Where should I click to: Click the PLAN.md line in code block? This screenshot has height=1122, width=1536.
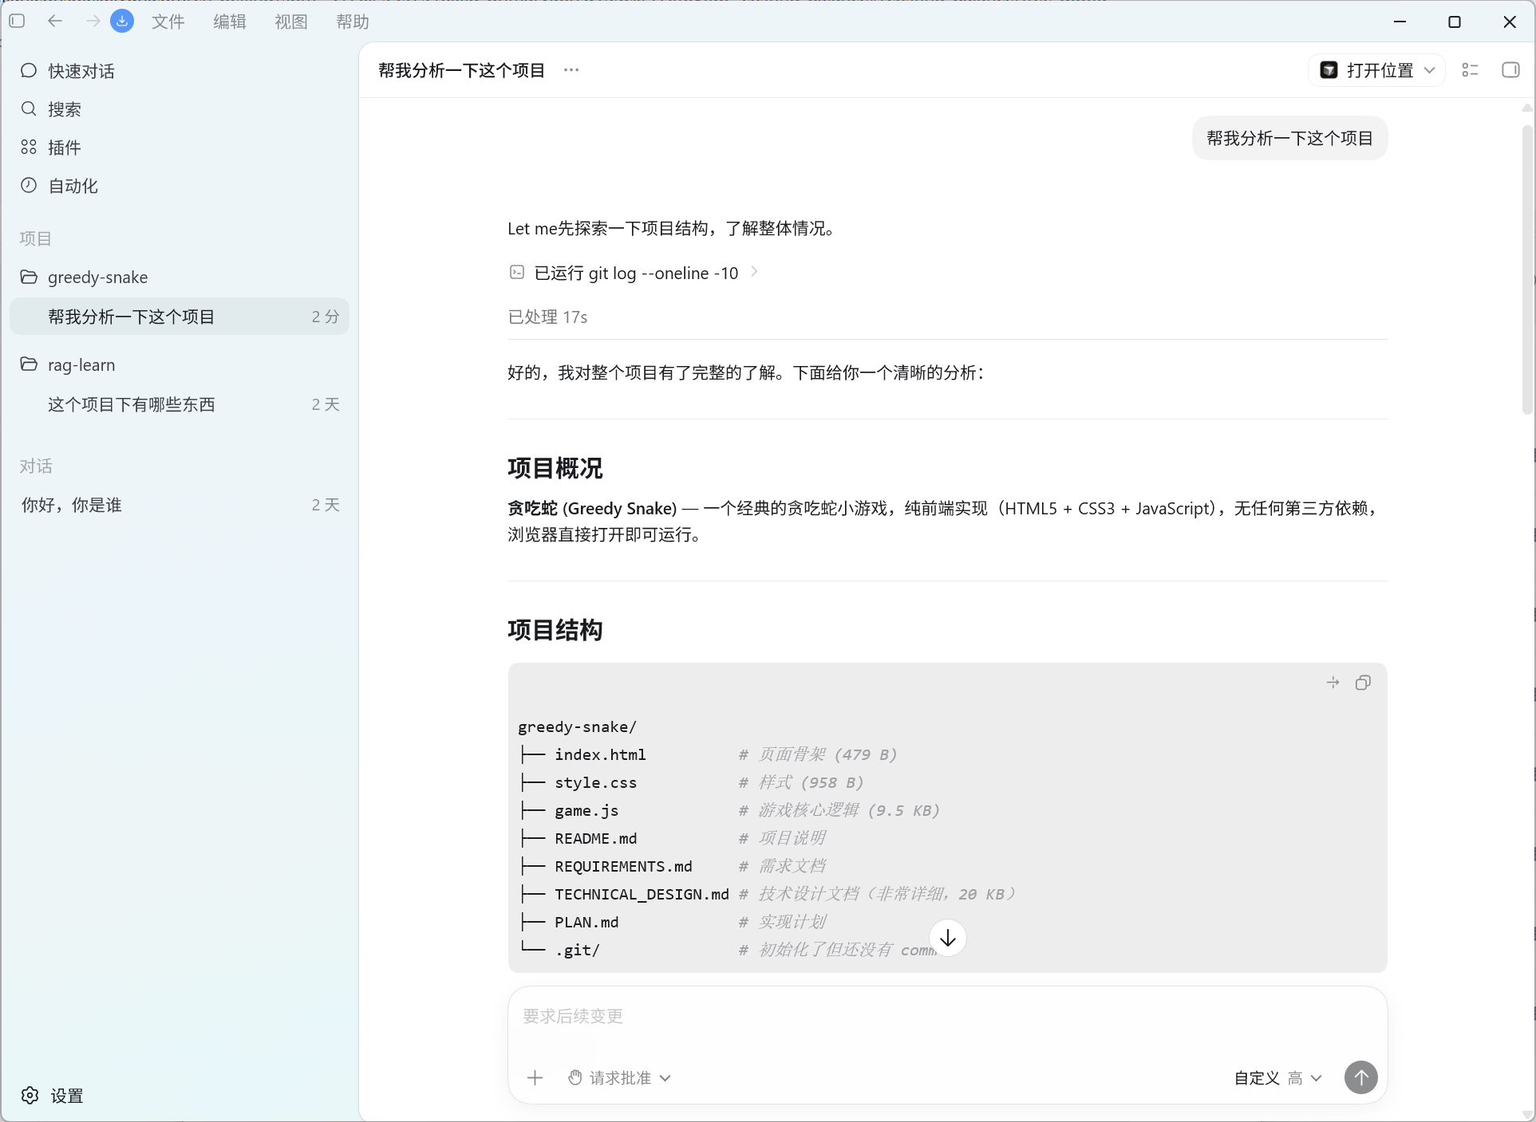(673, 922)
